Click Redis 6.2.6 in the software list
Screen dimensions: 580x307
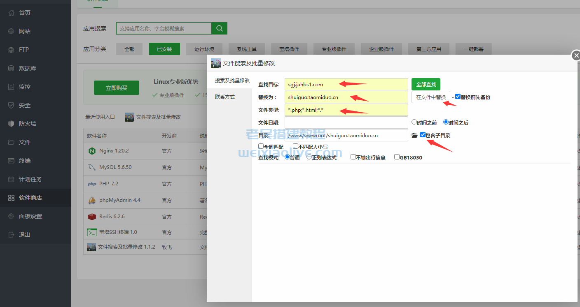[112, 217]
